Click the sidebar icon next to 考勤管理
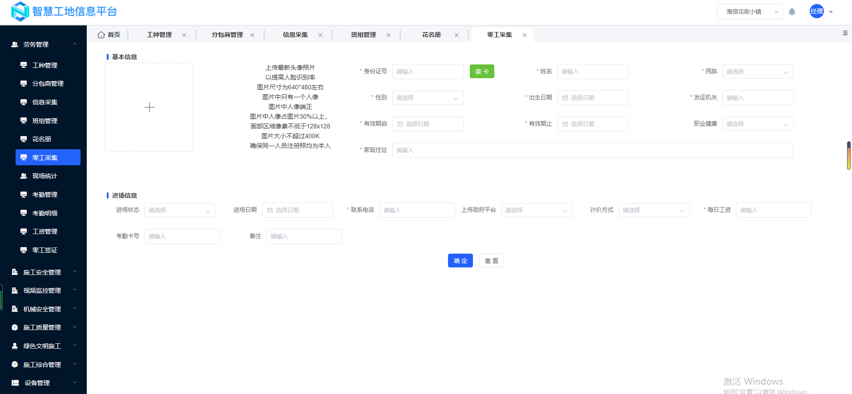This screenshot has width=852, height=394. point(24,195)
